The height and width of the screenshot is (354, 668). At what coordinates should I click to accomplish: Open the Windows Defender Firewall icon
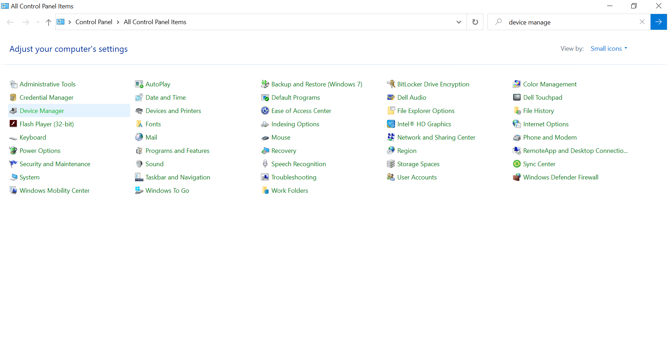(517, 177)
